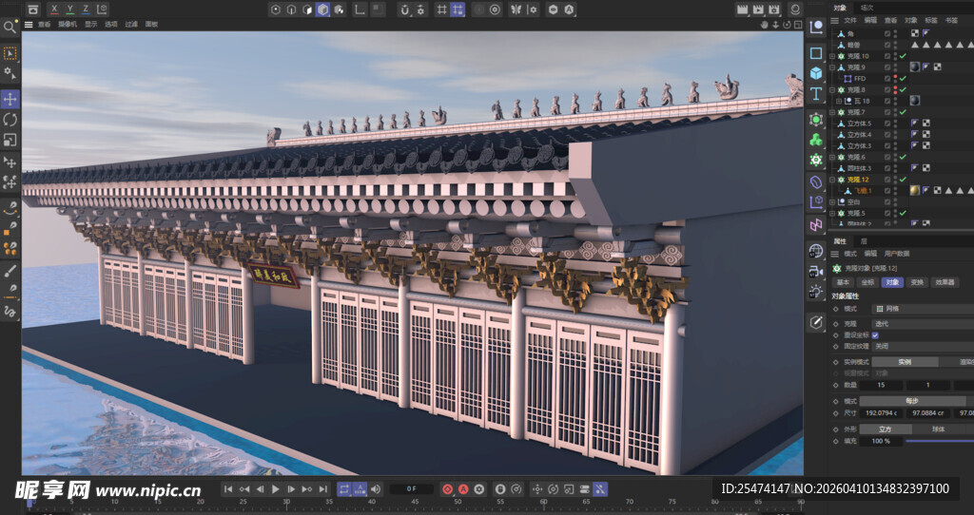Screen dimensions: 974x515
Task: Click the Record Active Objects red button
Action: [448, 489]
